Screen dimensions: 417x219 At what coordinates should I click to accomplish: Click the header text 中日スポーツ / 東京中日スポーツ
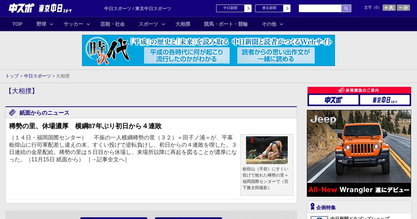[x=138, y=8]
